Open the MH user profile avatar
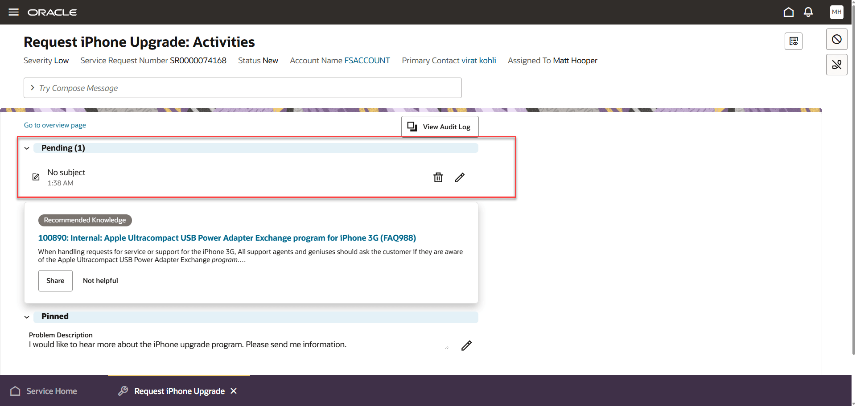Image resolution: width=856 pixels, height=406 pixels. pos(837,12)
